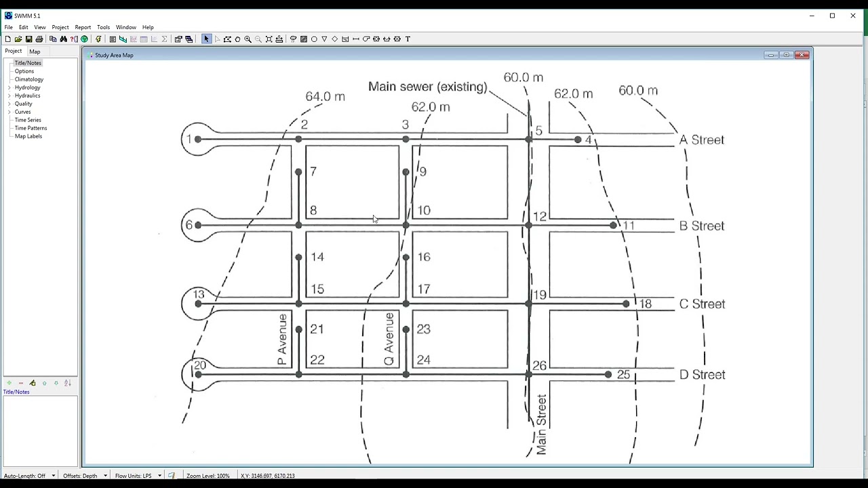Expand the Quality tree node
Screen dimensions: 868x488
point(9,104)
